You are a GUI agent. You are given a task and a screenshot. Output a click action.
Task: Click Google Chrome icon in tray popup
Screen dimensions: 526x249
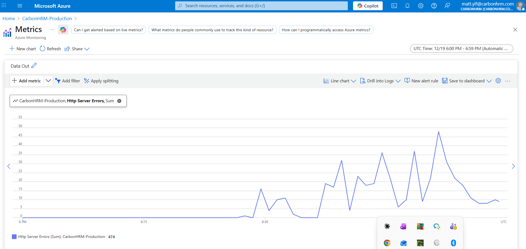pos(387,243)
